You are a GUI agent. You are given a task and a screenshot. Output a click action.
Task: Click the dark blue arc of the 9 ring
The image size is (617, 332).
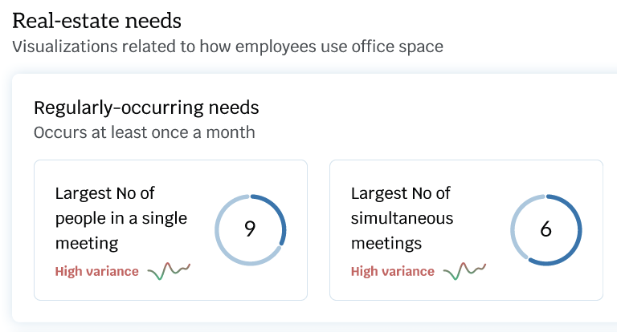click(281, 217)
